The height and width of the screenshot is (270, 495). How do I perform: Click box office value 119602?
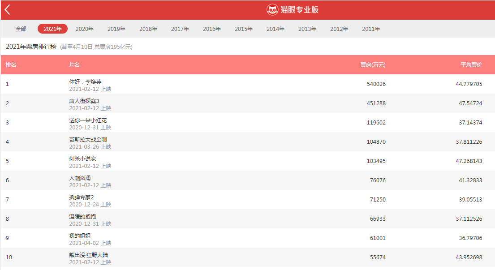[x=376, y=122]
